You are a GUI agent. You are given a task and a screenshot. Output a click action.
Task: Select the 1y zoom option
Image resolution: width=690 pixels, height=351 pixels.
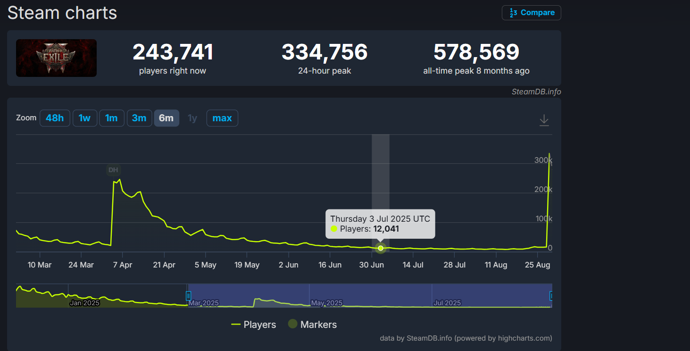[x=192, y=118]
